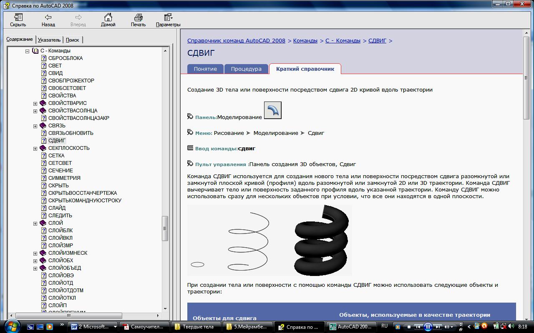This screenshot has height=333, width=534.
Task: Click the icon next to Меню label
Action: [190, 132]
